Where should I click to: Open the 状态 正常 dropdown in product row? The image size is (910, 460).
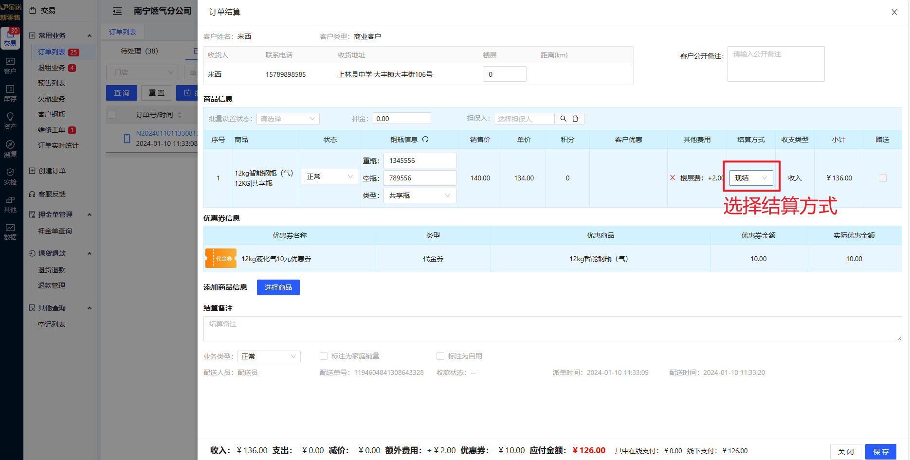(x=330, y=177)
